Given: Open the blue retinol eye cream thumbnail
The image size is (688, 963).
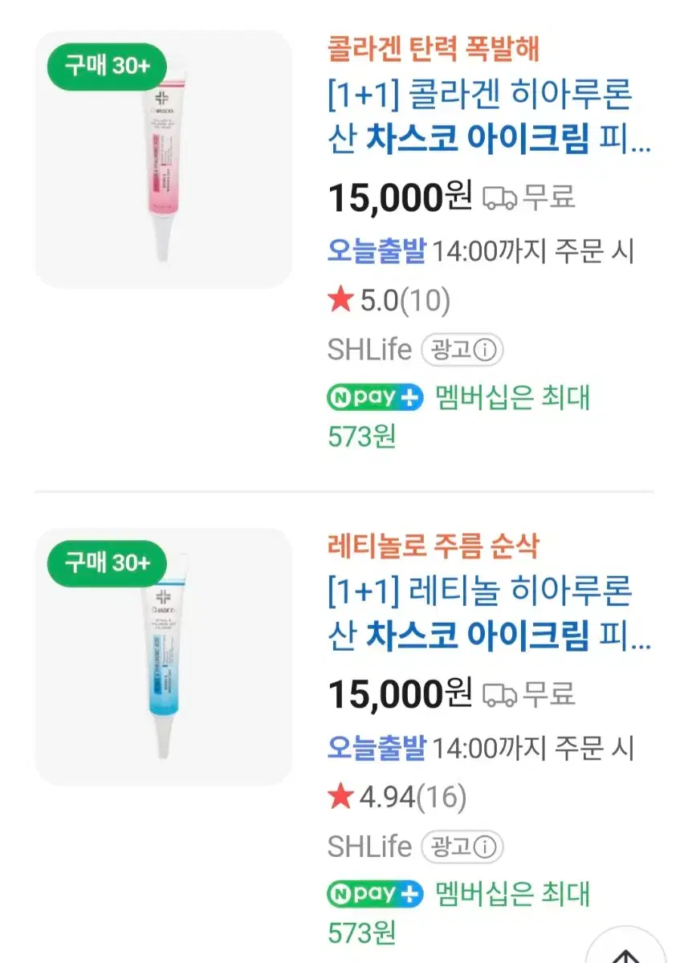Looking at the screenshot, I should pos(164,657).
